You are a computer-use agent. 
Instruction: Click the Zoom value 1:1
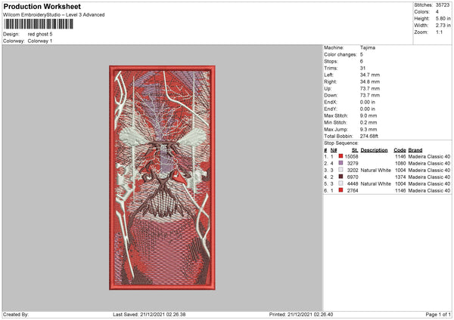point(437,33)
